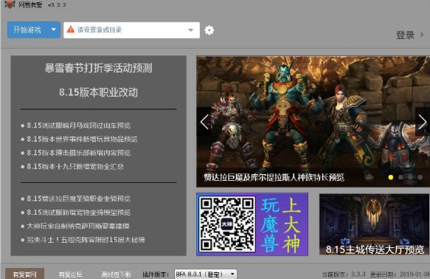Open article 8.15测试服暗月马戏团过山车预览
This screenshot has width=430, height=279.
tap(78, 125)
